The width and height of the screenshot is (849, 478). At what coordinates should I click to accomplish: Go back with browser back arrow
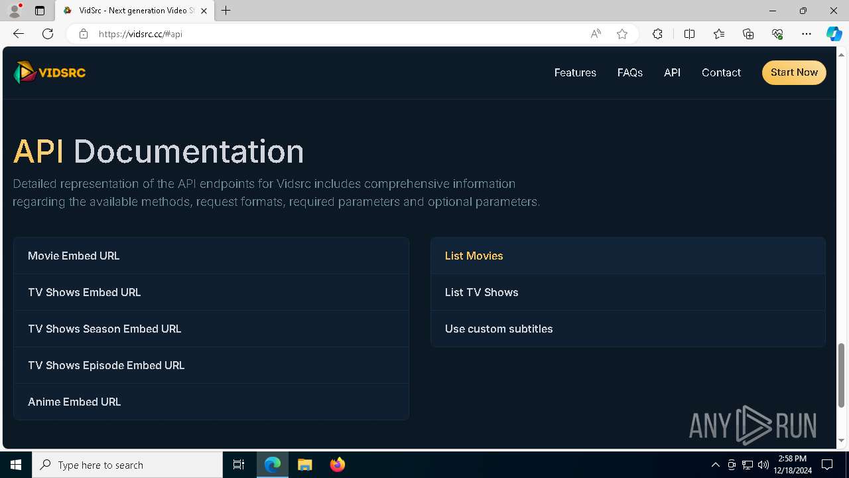[x=19, y=34]
